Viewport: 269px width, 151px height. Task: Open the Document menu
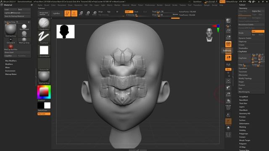62,5
